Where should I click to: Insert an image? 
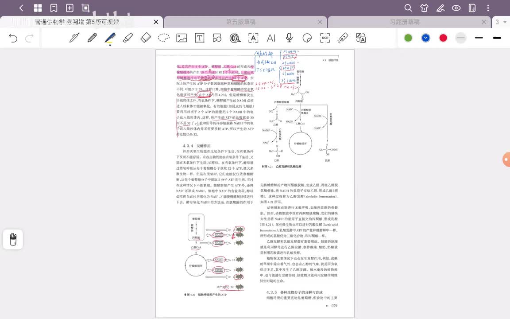click(x=182, y=38)
